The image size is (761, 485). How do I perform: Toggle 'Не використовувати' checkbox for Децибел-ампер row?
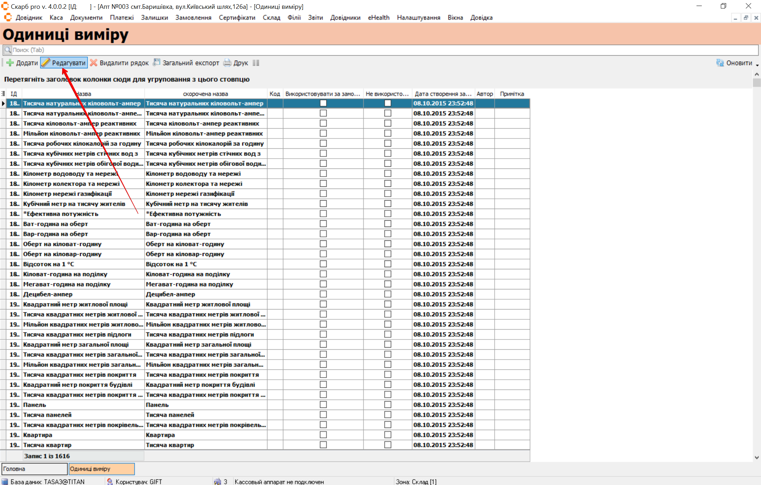[x=388, y=294]
